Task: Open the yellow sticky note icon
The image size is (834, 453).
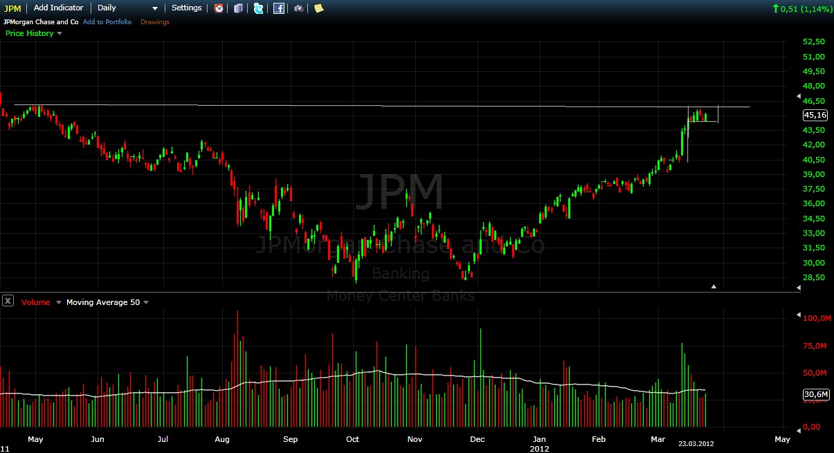Action: click(x=318, y=8)
